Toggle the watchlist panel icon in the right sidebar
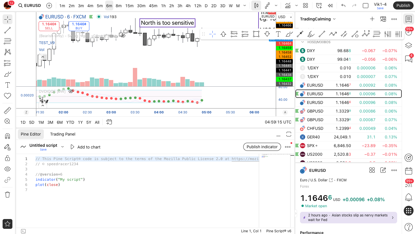Image resolution: width=415 pixels, height=234 pixels. [x=408, y=19]
